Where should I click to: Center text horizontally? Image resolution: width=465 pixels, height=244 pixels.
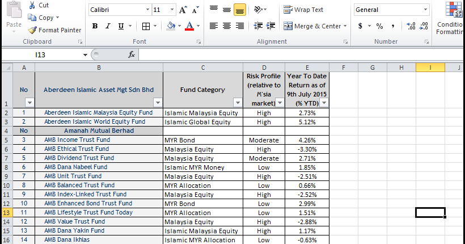click(227, 26)
